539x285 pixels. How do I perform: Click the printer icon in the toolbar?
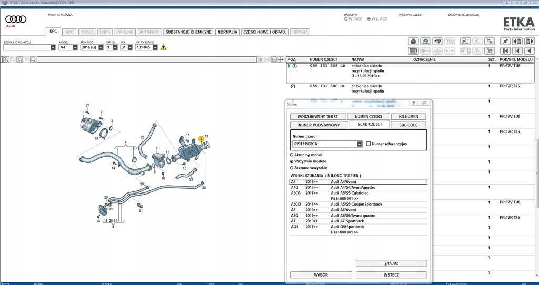414,41
